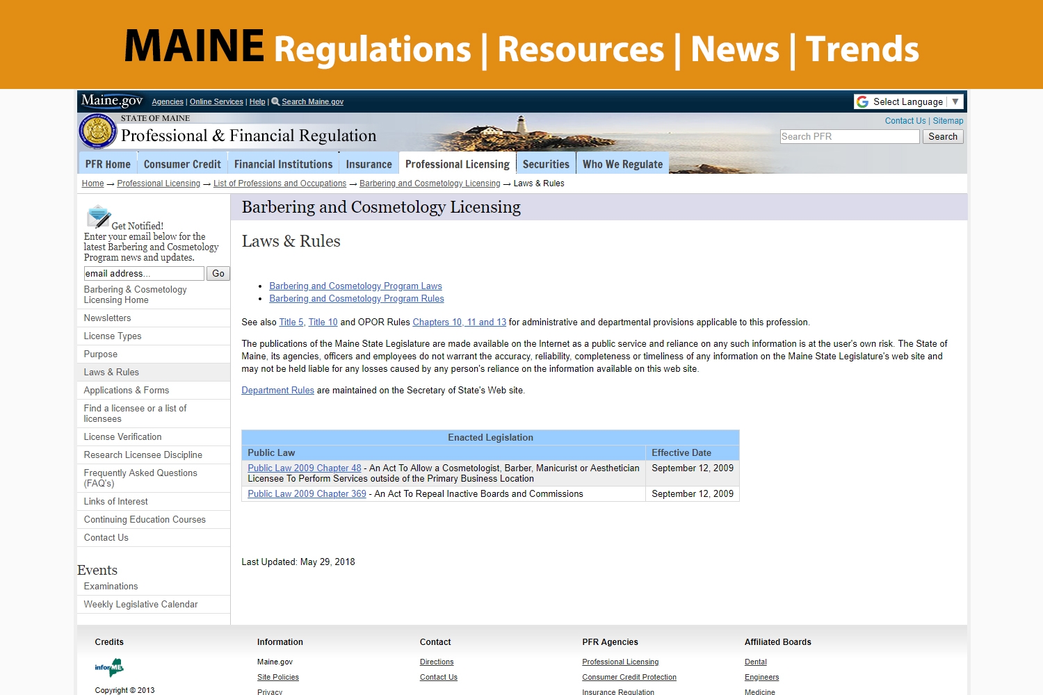1043x695 pixels.
Task: Open Online Services link
Action: (x=216, y=101)
